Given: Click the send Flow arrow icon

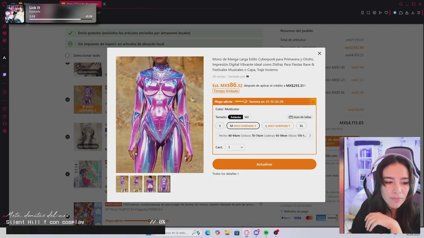Looking at the screenshot, I should (380, 13).
